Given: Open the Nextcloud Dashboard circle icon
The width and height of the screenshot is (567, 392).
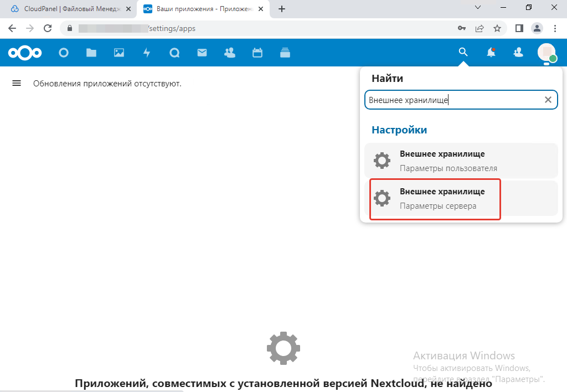Looking at the screenshot, I should (x=64, y=53).
